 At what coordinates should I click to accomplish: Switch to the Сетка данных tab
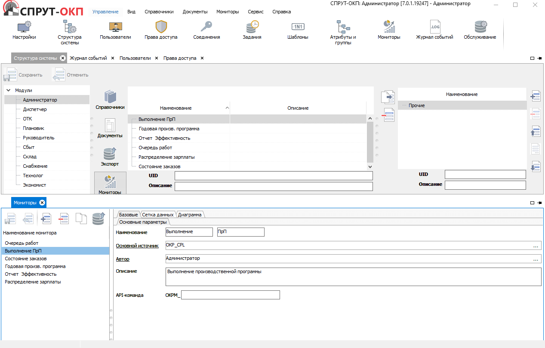[158, 215]
